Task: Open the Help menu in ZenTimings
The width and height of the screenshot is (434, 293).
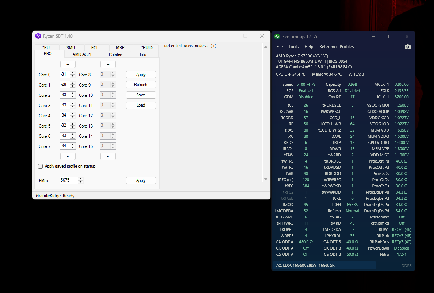Action: [x=309, y=47]
